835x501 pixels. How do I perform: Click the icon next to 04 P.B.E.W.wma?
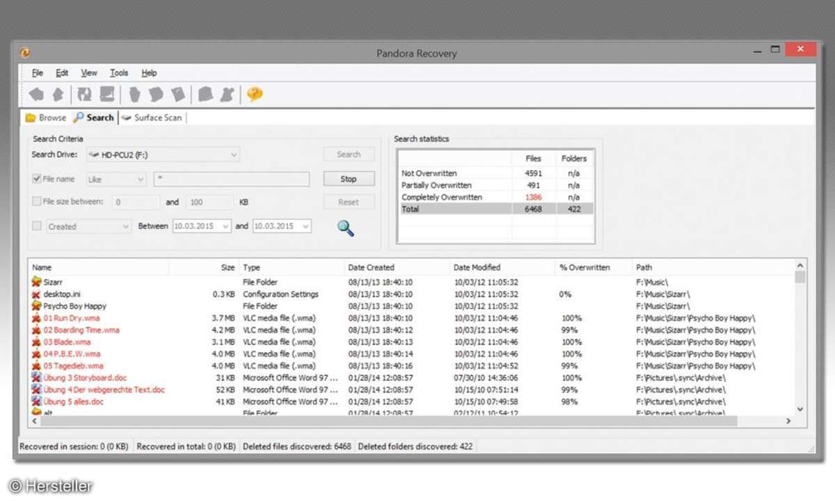37,353
